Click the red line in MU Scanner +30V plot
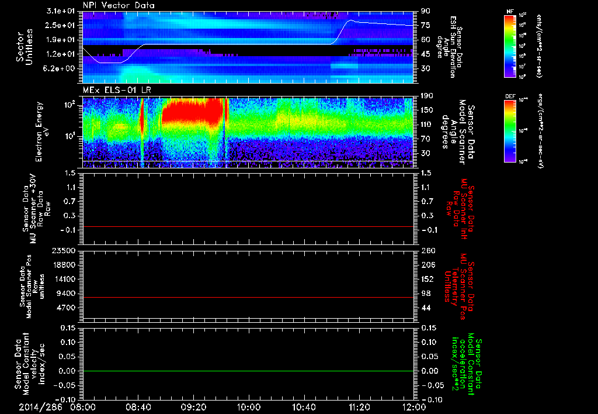Viewport: 598px width, 414px height. click(x=248, y=226)
